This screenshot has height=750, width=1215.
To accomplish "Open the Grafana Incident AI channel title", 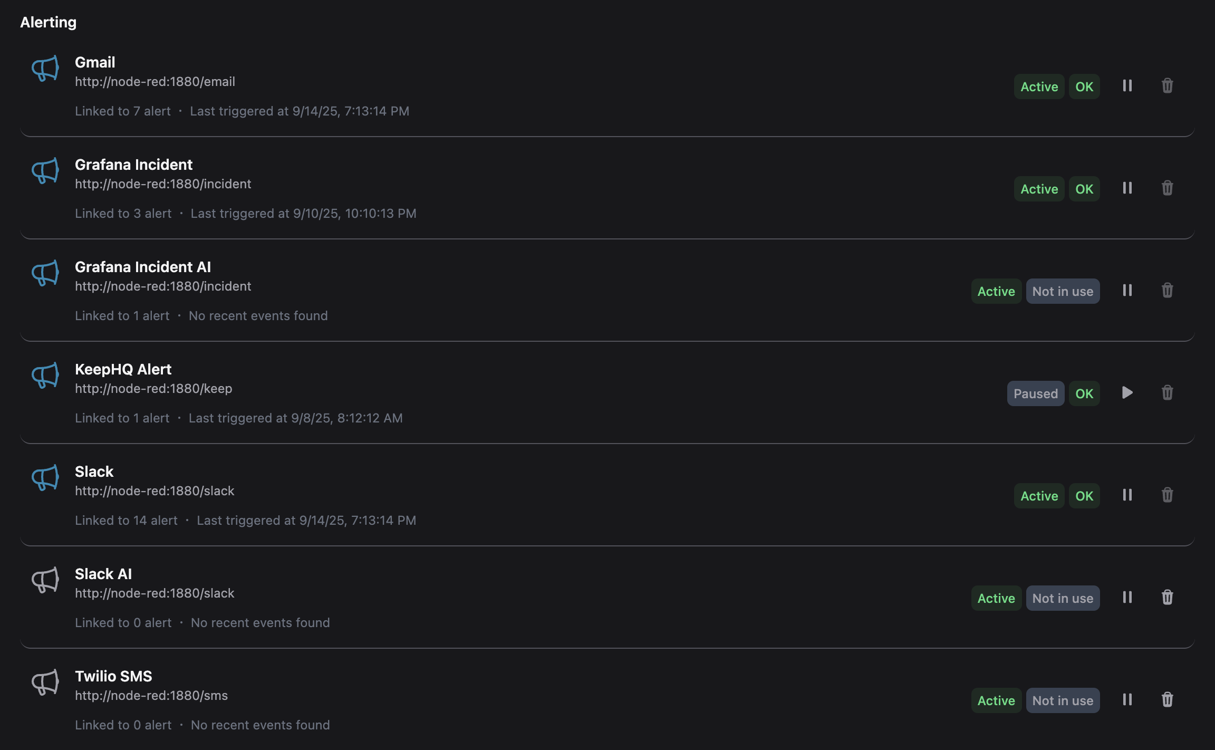I will click(143, 267).
